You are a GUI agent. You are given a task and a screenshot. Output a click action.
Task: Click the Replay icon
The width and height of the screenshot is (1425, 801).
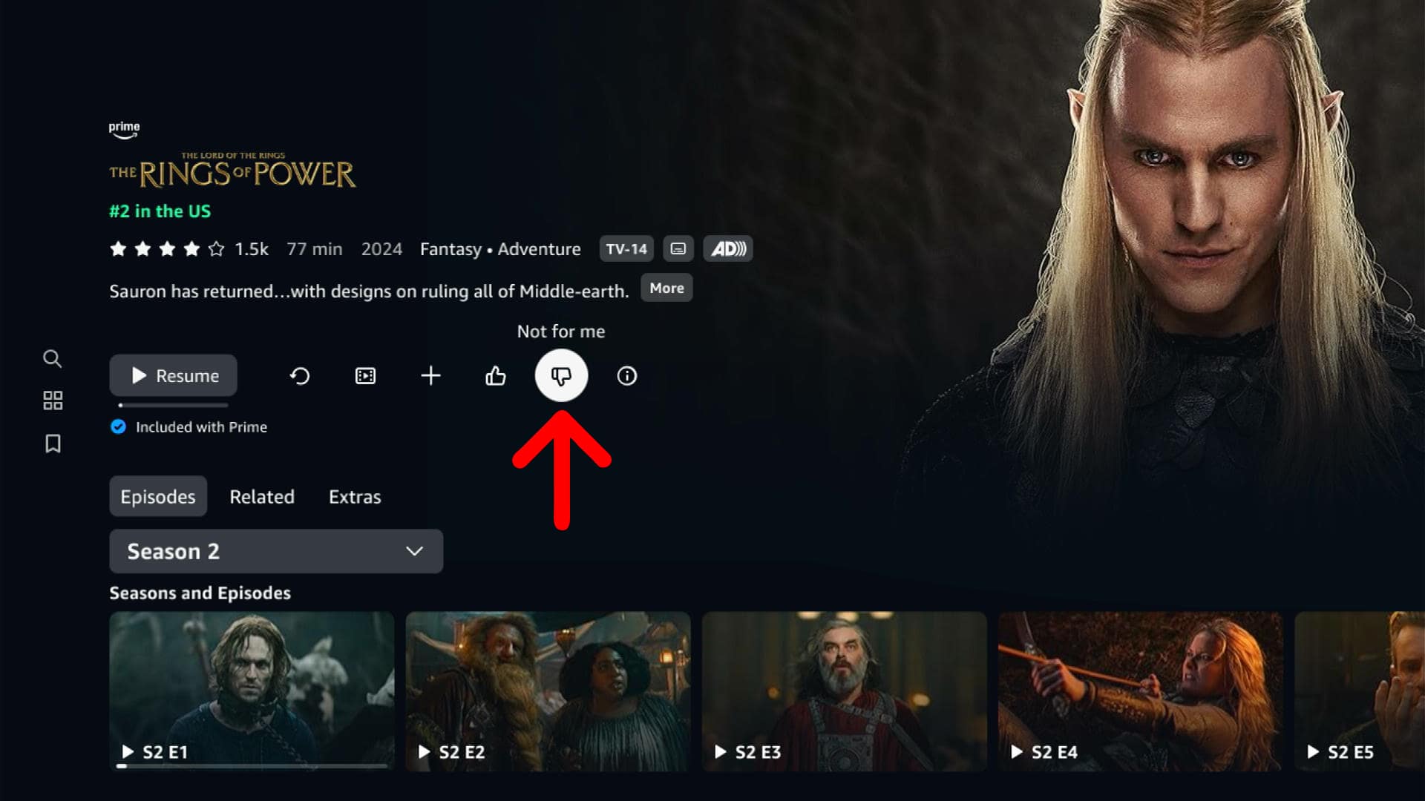coord(300,375)
